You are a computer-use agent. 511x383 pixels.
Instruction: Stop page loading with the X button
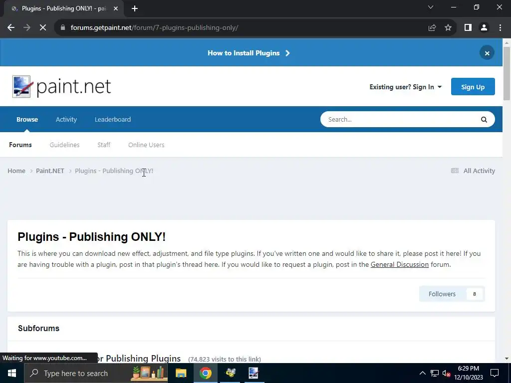43,28
